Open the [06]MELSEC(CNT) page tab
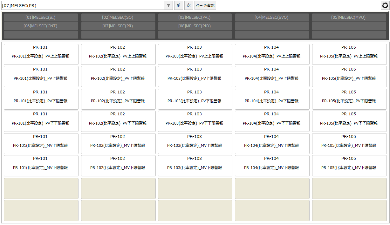Screen dimensions: 390x225 coord(41,26)
